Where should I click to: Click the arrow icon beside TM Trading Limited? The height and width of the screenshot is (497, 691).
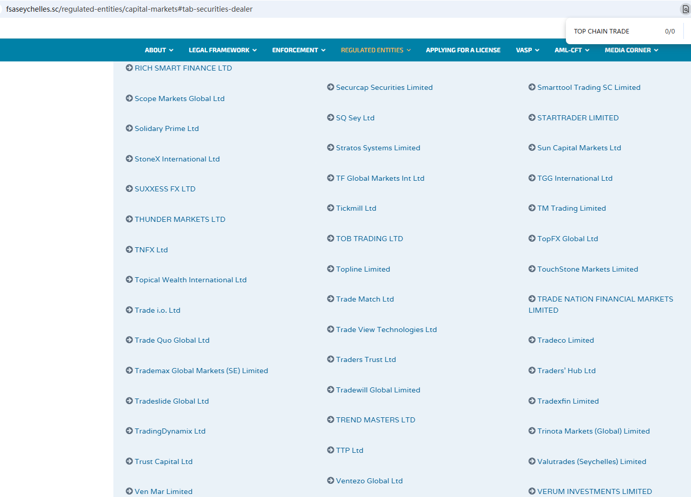point(532,208)
